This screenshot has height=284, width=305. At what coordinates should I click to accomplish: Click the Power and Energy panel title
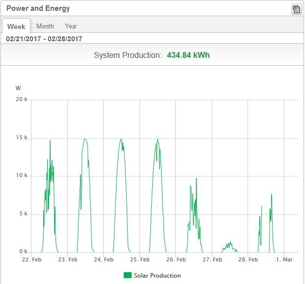coord(38,8)
